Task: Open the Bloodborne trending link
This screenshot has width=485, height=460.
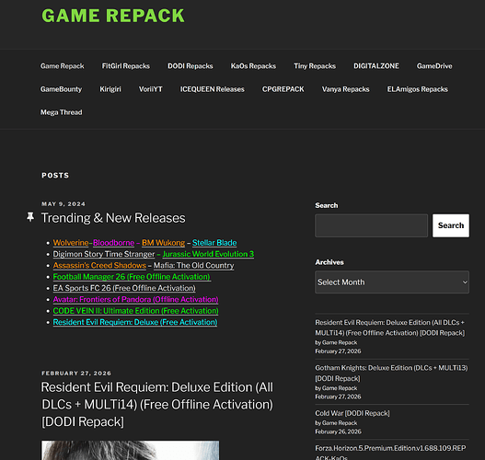Action: (113, 243)
